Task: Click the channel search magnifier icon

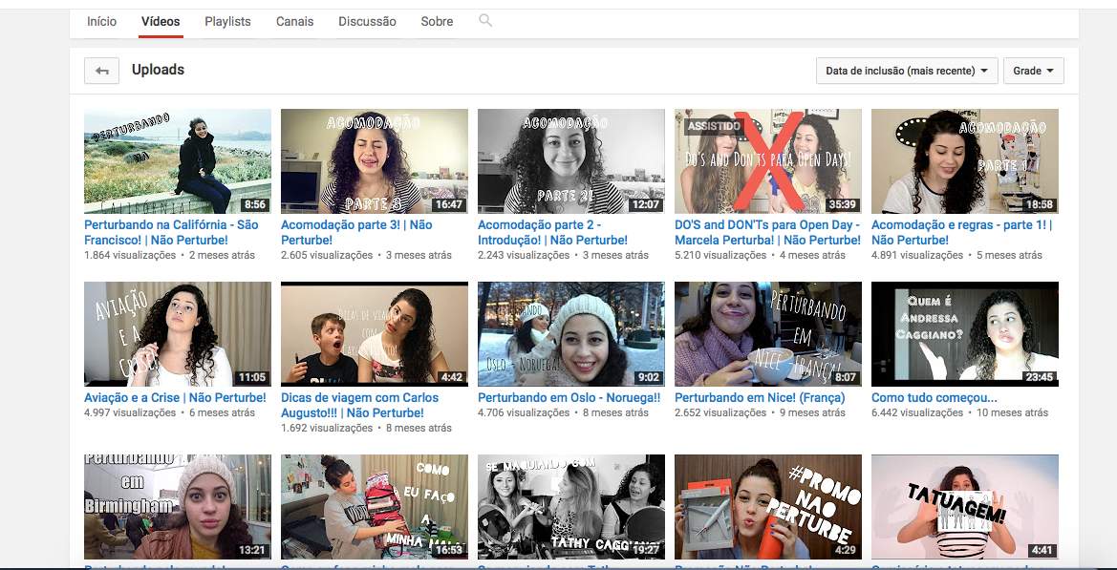Action: 485,21
